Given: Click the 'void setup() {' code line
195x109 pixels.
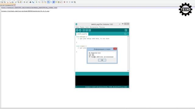Looking at the screenshot, I should click(x=82, y=37).
